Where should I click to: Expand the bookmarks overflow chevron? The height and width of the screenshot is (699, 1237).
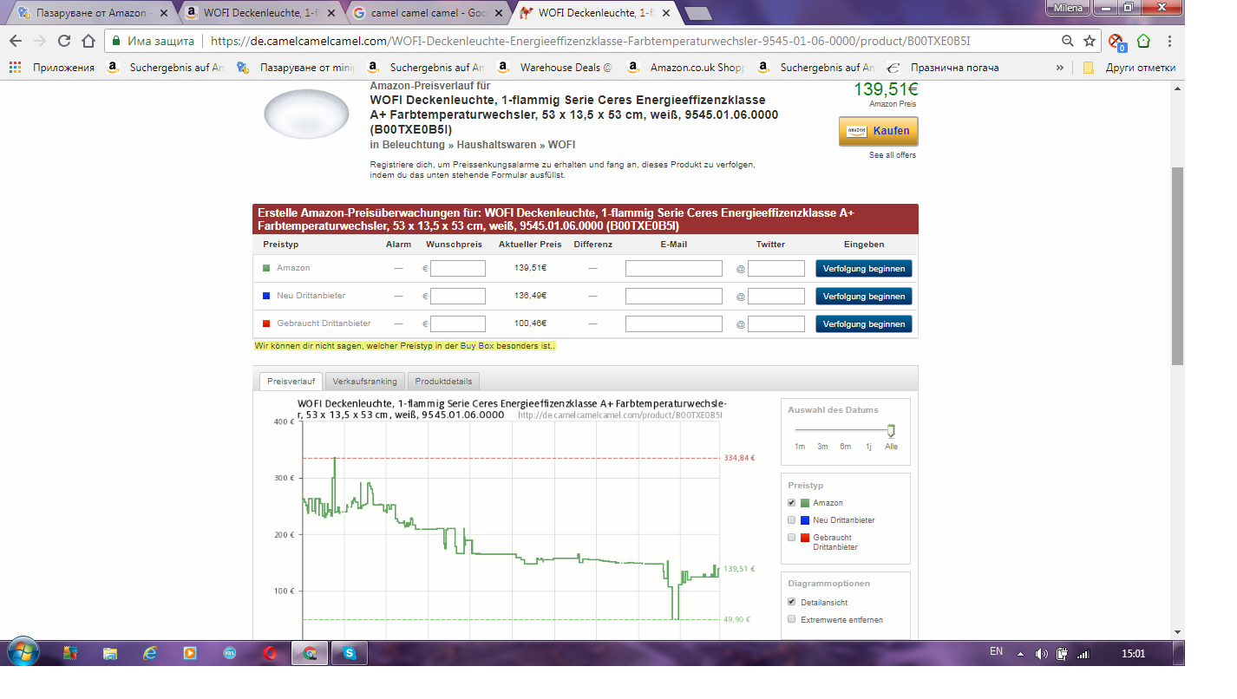1059,68
